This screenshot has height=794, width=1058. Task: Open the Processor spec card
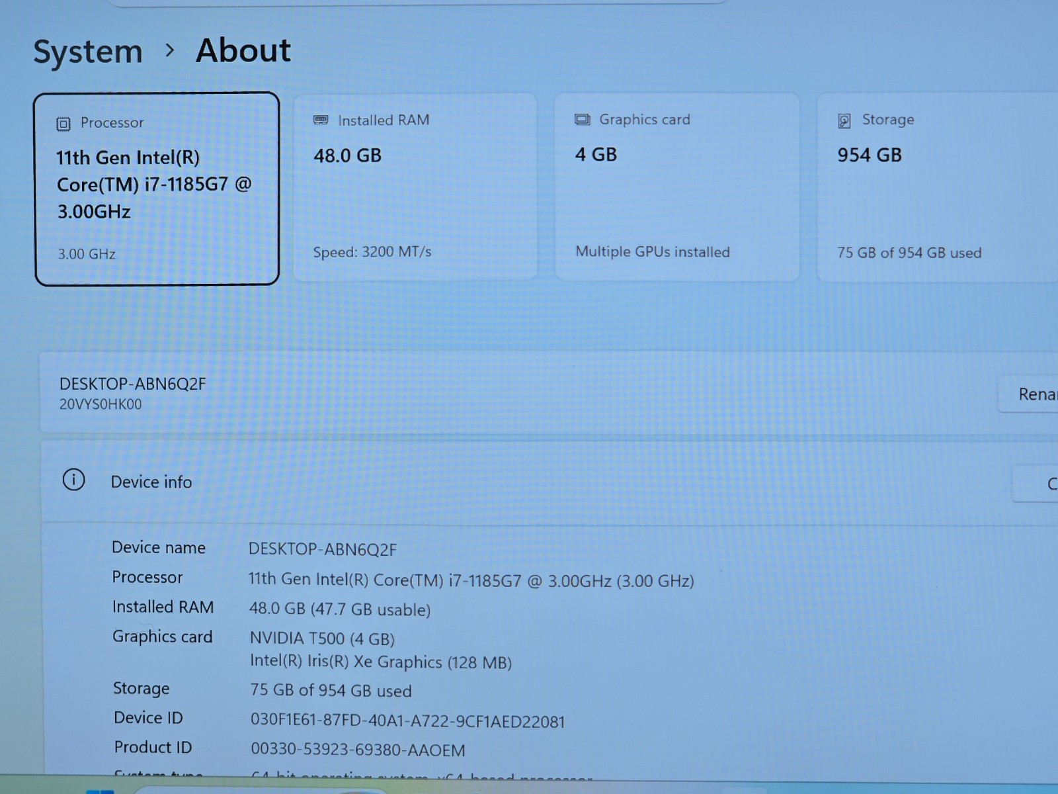pyautogui.click(x=157, y=189)
